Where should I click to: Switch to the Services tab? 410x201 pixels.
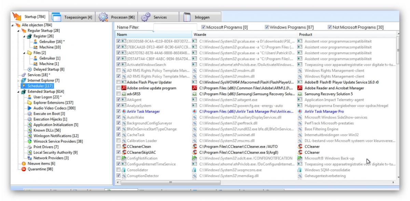[158, 17]
